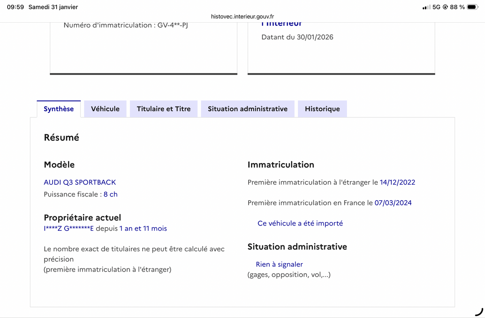Click the AUDI Q3 SPORTBACK model text
This screenshot has height=318, width=485.
80,182
